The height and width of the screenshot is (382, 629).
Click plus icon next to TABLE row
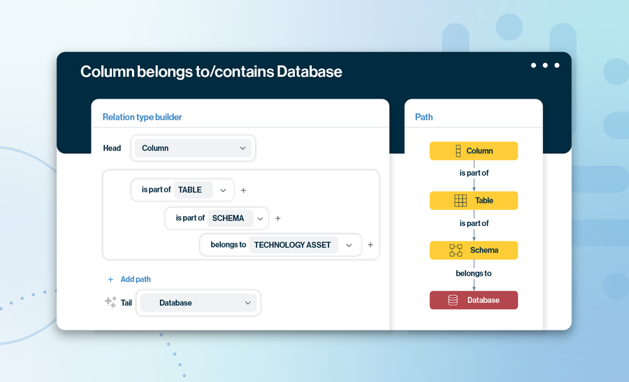[243, 190]
